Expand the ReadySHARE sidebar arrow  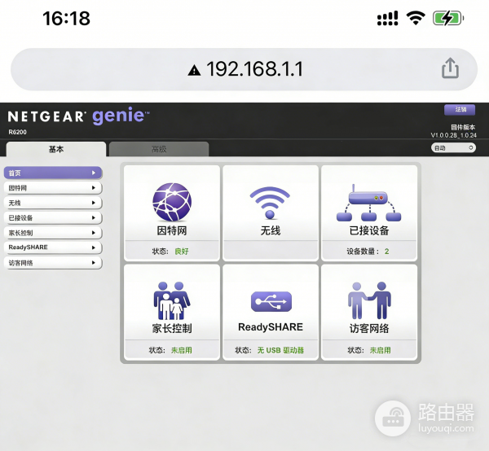tap(94, 247)
